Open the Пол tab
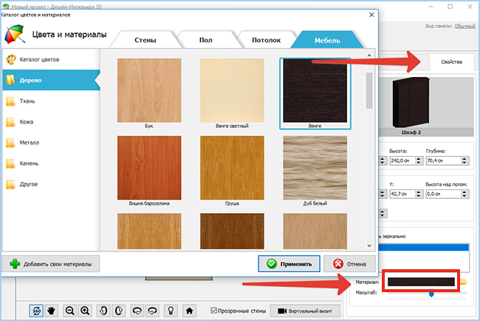Screen dimensions: 480x321 206,40
